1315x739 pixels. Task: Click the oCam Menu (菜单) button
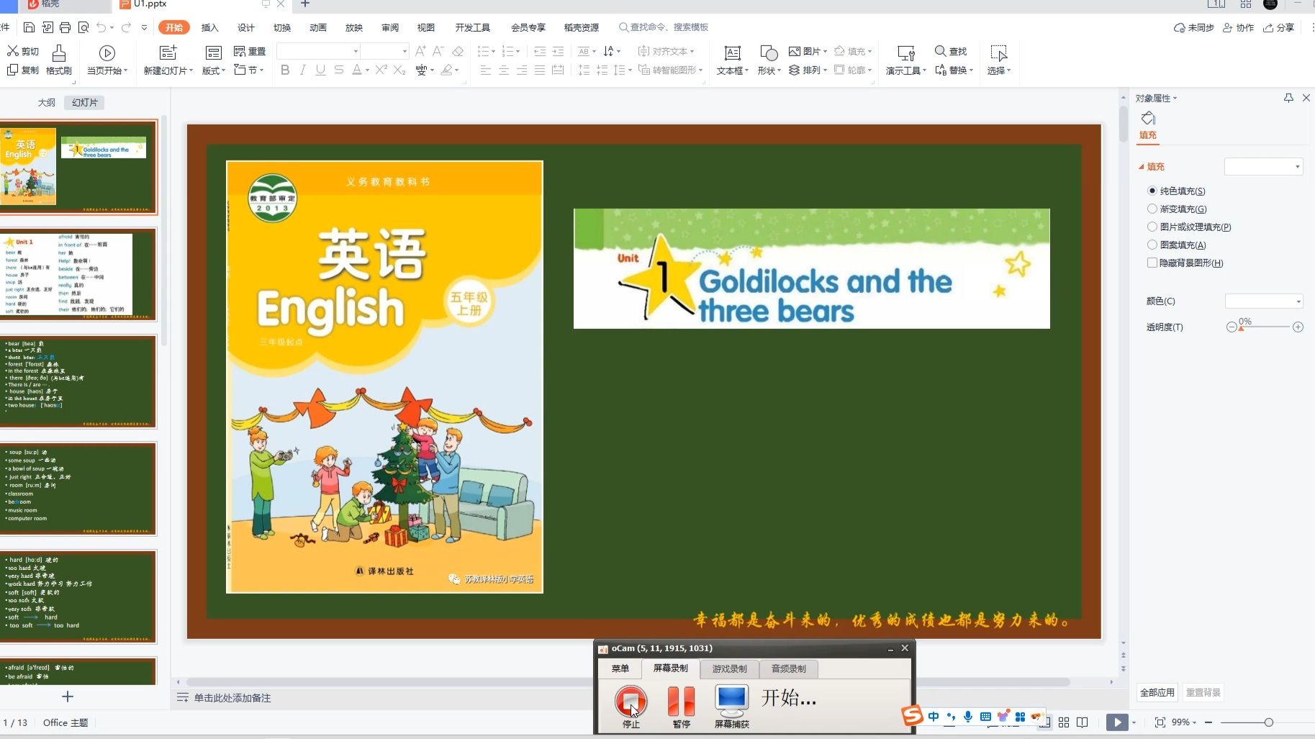(x=620, y=668)
